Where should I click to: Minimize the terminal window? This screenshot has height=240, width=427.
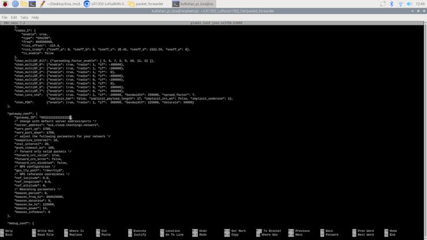(413, 11)
